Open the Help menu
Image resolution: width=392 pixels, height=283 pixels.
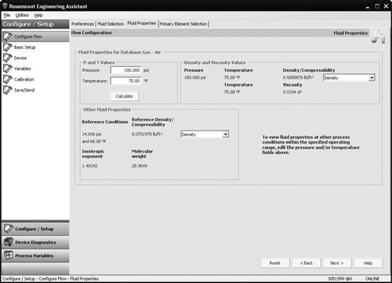tap(38, 15)
